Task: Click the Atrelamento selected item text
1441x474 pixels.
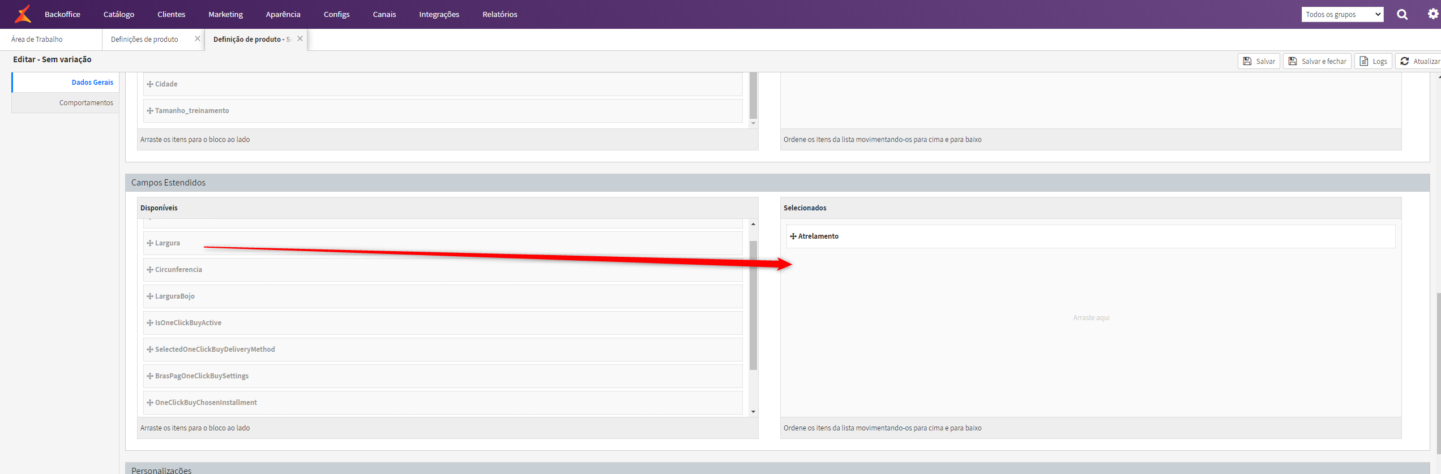Action: tap(818, 236)
